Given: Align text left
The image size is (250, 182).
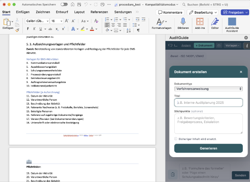Looking at the screenshot, I should pos(107,25).
